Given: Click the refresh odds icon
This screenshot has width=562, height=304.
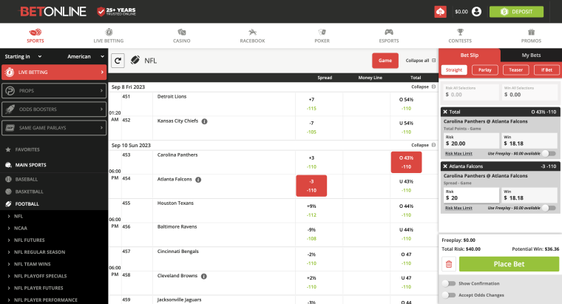Looking at the screenshot, I should click(x=118, y=61).
